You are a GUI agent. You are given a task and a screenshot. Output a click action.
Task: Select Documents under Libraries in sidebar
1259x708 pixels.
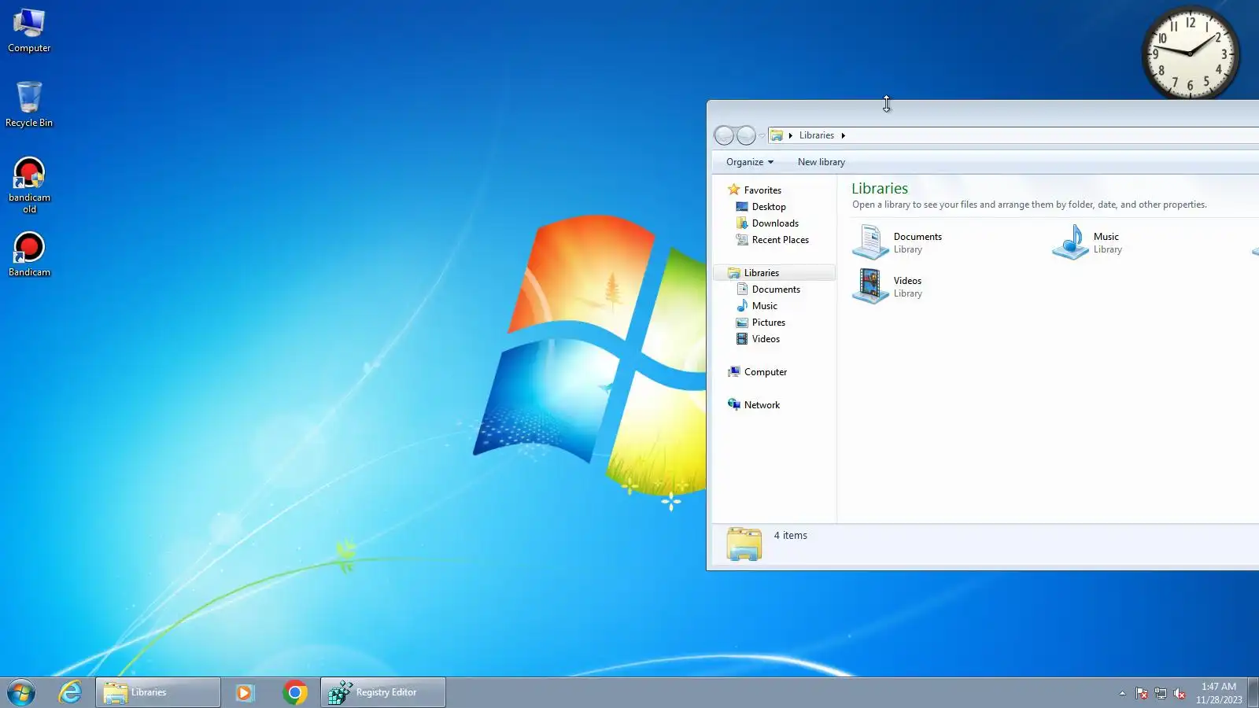[776, 289]
